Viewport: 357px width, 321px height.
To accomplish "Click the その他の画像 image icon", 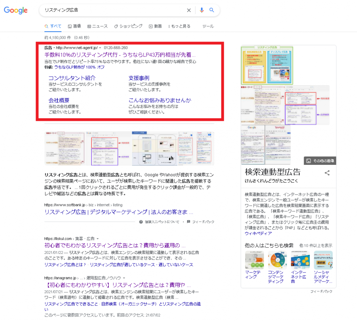I will pos(308,161).
